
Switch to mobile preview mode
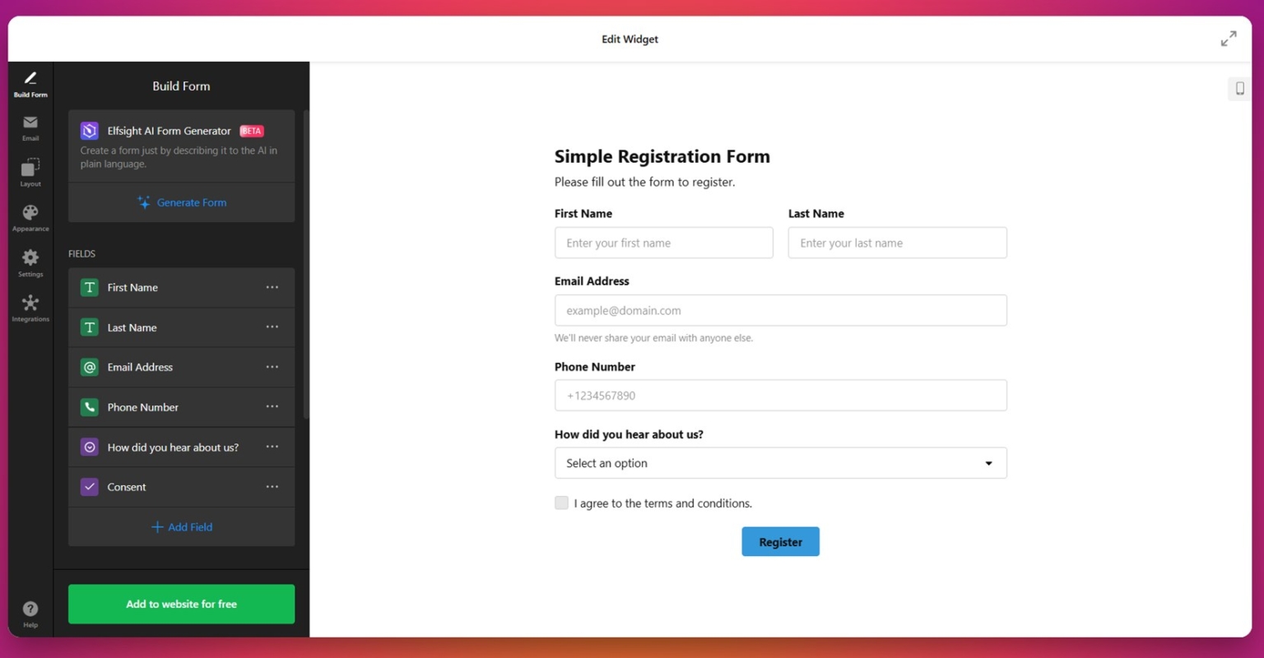pos(1240,88)
